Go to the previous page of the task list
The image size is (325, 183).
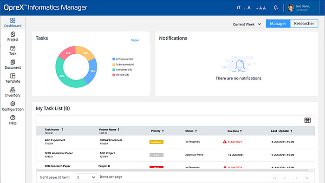tap(285, 178)
